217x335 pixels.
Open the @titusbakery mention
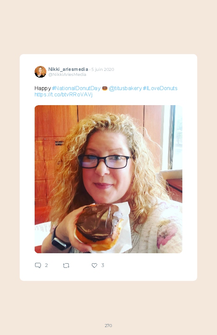[x=125, y=88]
